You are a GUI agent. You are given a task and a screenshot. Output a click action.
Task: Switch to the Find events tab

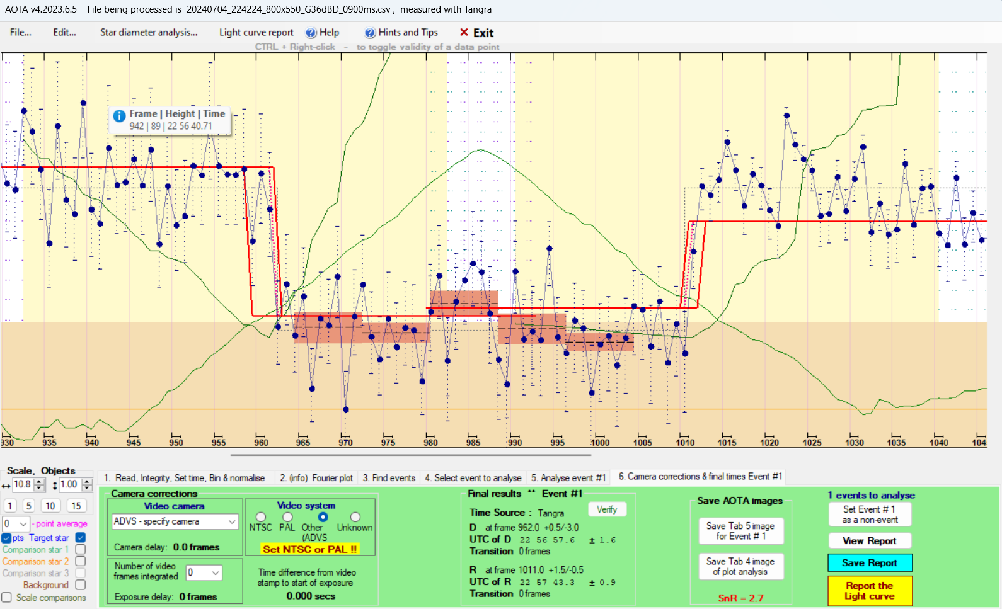click(x=389, y=478)
